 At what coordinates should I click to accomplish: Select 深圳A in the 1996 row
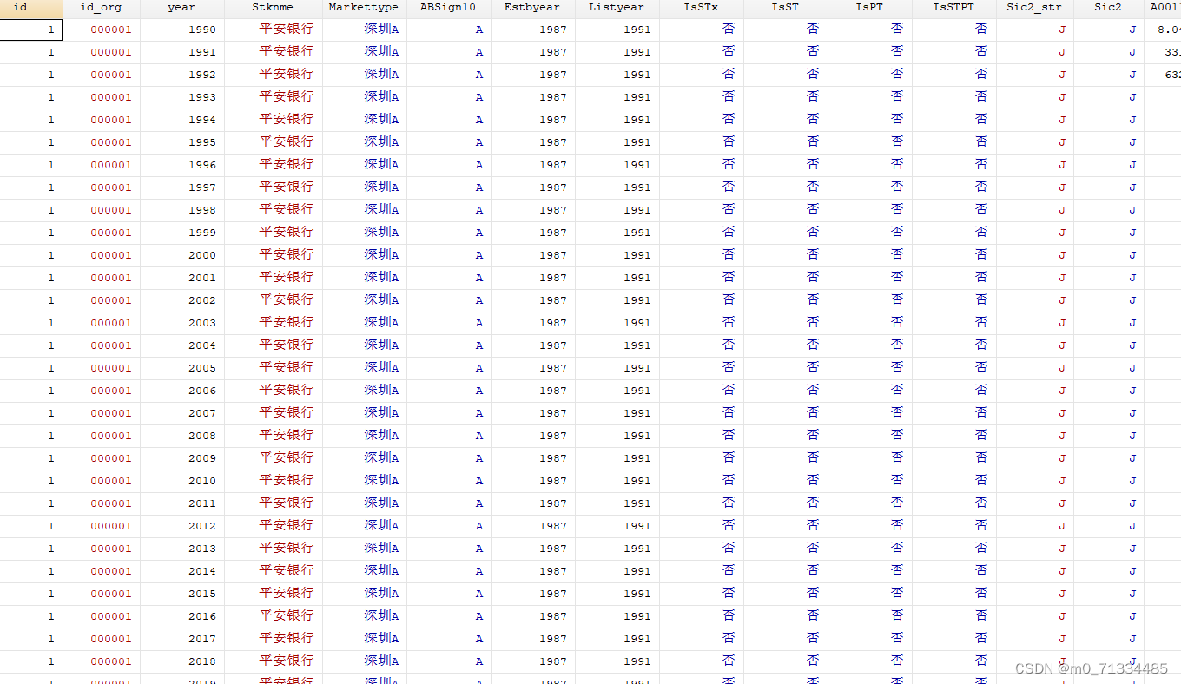pyautogui.click(x=364, y=165)
